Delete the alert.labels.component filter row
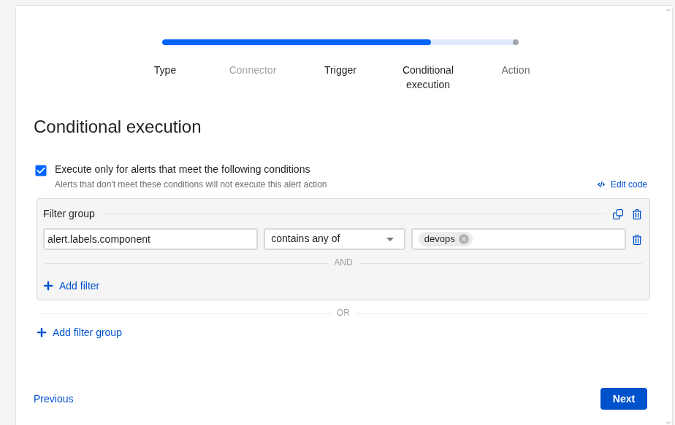 tap(637, 240)
